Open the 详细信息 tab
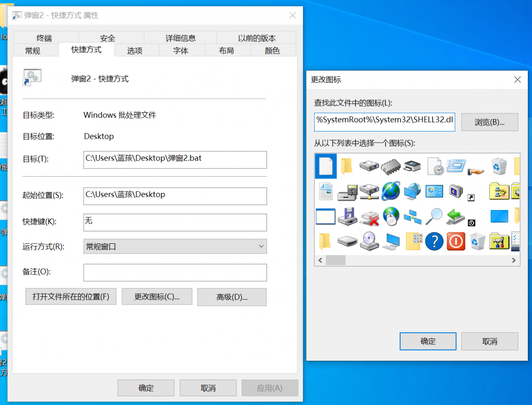532x405 pixels. [x=180, y=38]
